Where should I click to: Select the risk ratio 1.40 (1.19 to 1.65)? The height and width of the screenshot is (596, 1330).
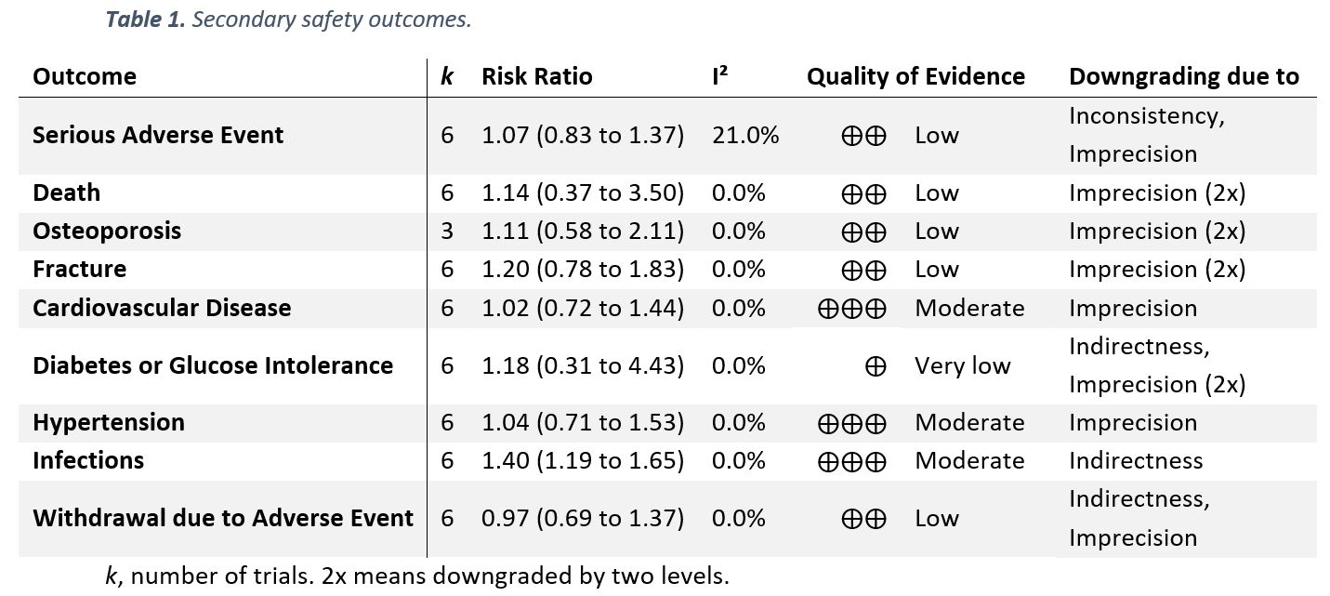point(582,461)
